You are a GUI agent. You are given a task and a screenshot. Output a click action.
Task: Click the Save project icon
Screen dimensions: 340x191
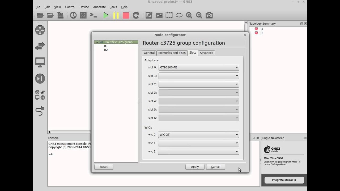click(x=60, y=15)
